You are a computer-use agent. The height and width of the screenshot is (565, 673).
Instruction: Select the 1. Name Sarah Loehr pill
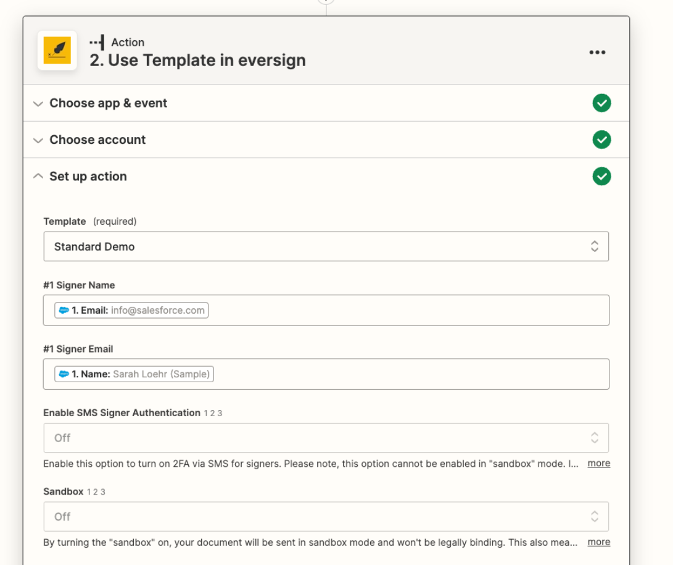[x=134, y=374]
